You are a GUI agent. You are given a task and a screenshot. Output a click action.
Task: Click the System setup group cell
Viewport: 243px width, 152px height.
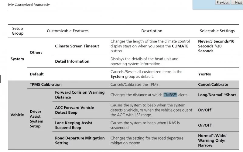coord(17,59)
